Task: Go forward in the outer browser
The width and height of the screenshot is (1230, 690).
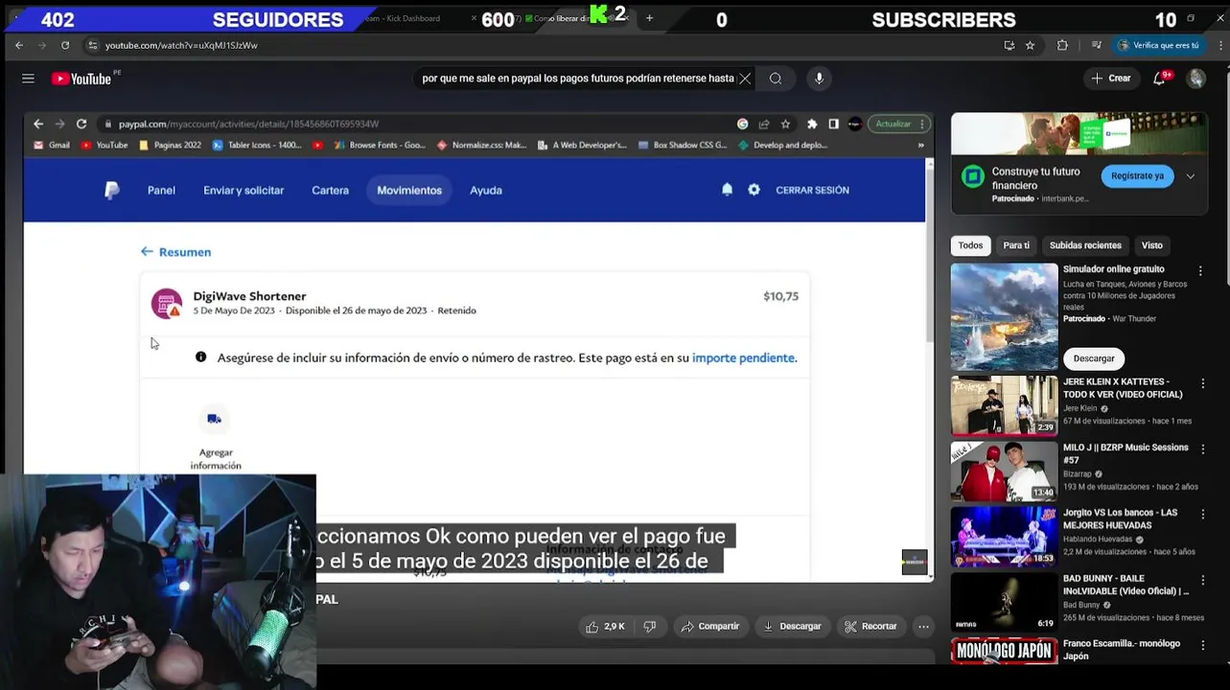Action: pos(42,45)
